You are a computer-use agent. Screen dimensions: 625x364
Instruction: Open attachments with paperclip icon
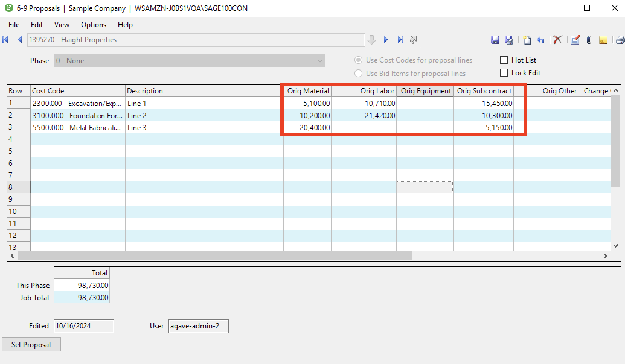(589, 40)
